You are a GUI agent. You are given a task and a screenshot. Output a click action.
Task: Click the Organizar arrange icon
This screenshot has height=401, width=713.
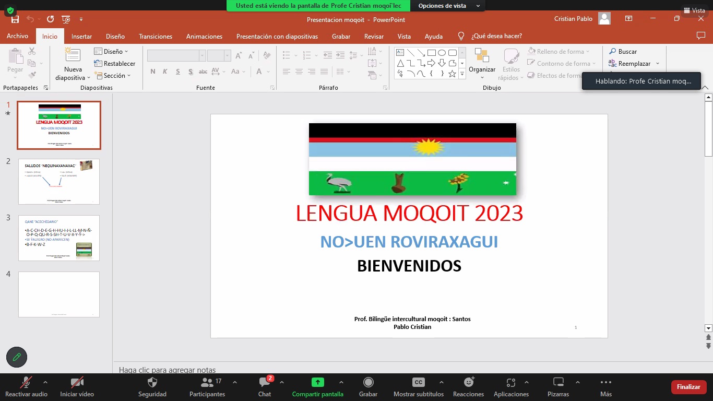[482, 56]
